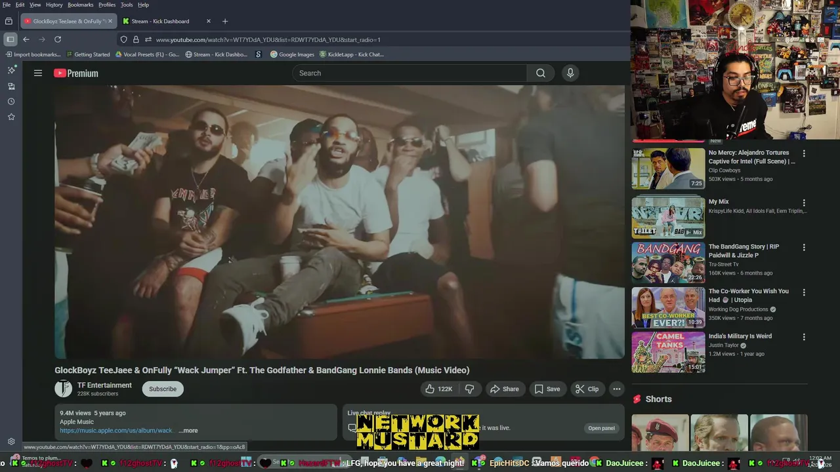Screen dimensions: 840x472
Task: Open sidebar history clock icon
Action: point(11,102)
